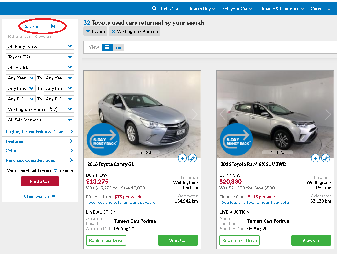The width and height of the screenshot is (337, 254).
Task: Switch to list view icon
Action: pyautogui.click(x=119, y=47)
